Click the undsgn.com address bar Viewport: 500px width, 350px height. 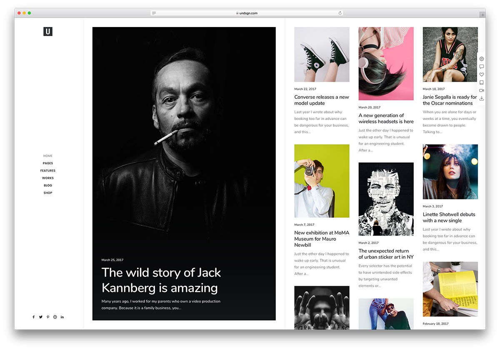pyautogui.click(x=247, y=13)
